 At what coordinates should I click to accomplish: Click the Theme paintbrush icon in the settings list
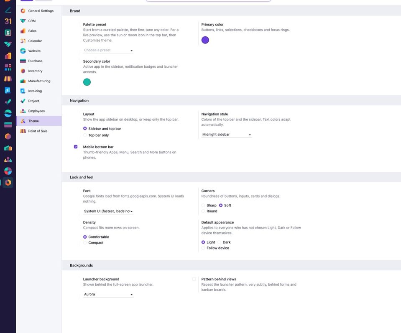click(23, 121)
